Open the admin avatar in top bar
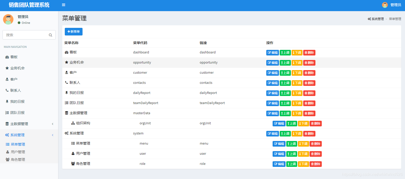This screenshot has height=179, width=405. 385,5
